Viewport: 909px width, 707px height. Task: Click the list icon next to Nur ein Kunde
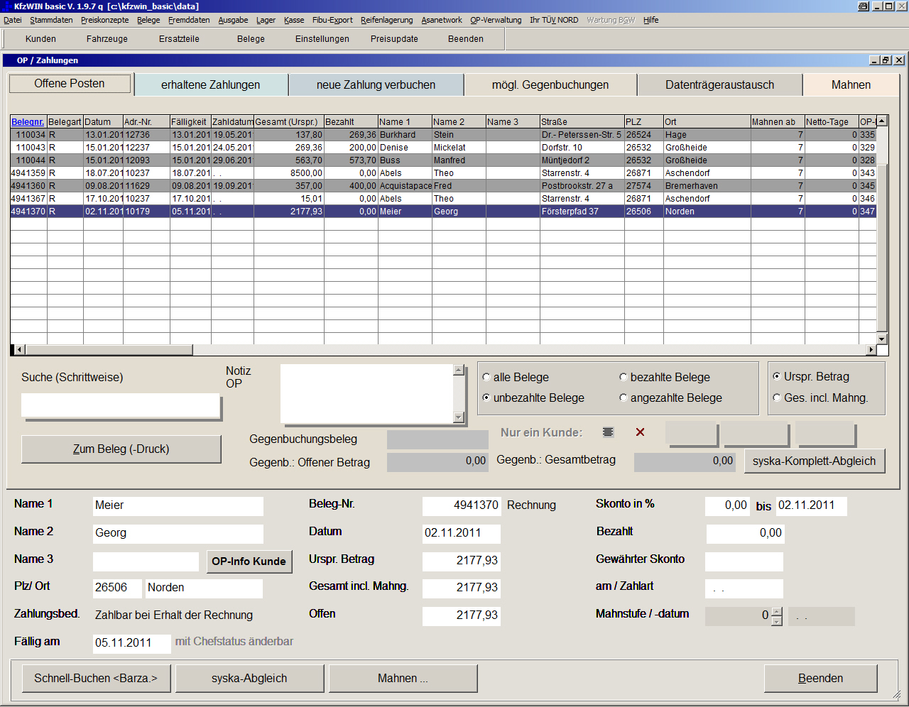tap(608, 432)
